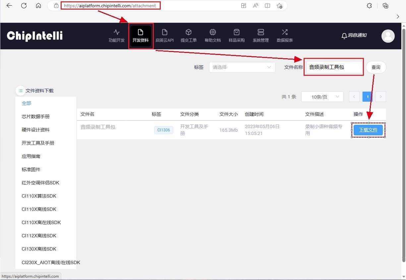Open the 样品采购 shopping bag icon

point(237,32)
